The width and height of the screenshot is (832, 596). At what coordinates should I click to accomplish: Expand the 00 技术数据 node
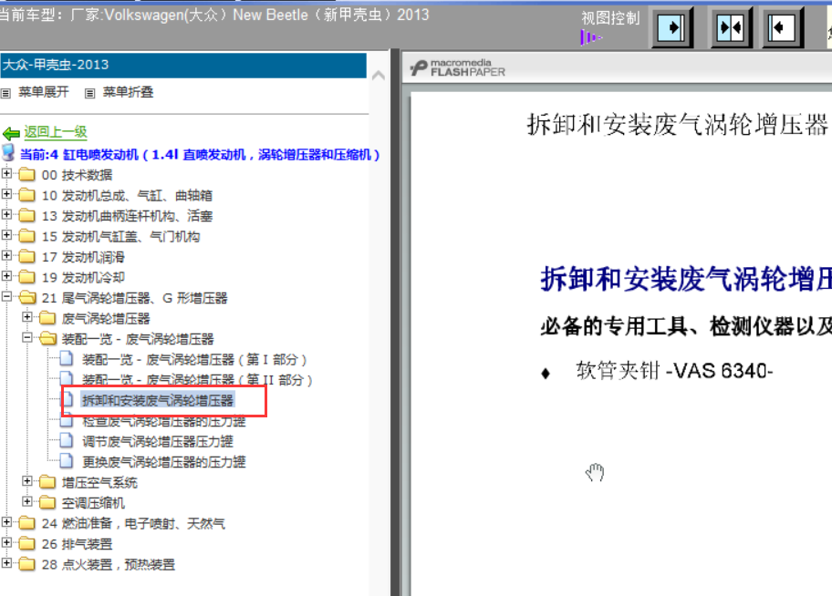(6, 173)
